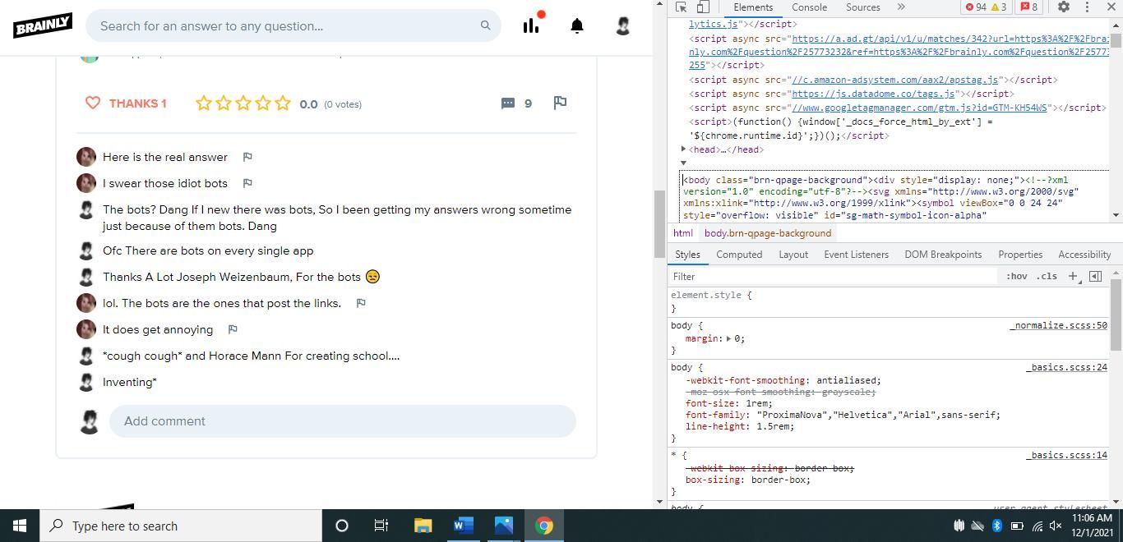The height and width of the screenshot is (542, 1123).
Task: Open File Explorer from the taskbar
Action: point(423,526)
